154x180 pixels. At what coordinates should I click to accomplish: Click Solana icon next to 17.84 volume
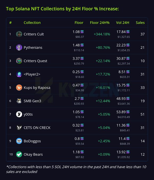(x=128, y=31)
